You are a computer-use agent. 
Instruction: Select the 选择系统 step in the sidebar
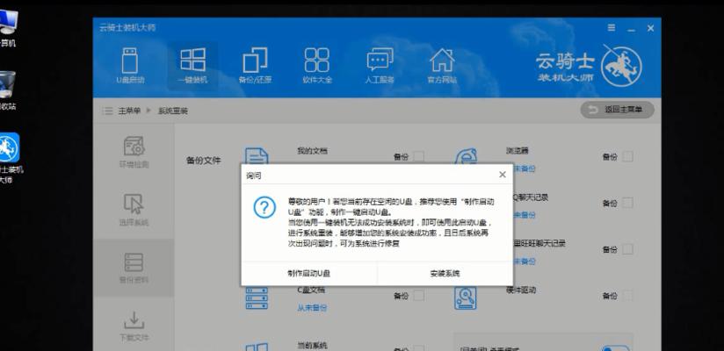tap(134, 210)
